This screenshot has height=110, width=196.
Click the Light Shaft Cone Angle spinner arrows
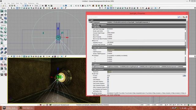(185, 29)
